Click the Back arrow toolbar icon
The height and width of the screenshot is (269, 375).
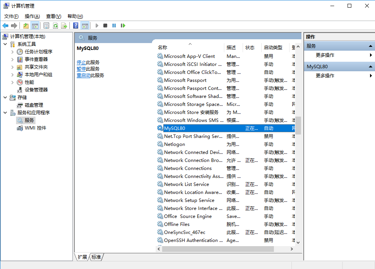(5, 26)
